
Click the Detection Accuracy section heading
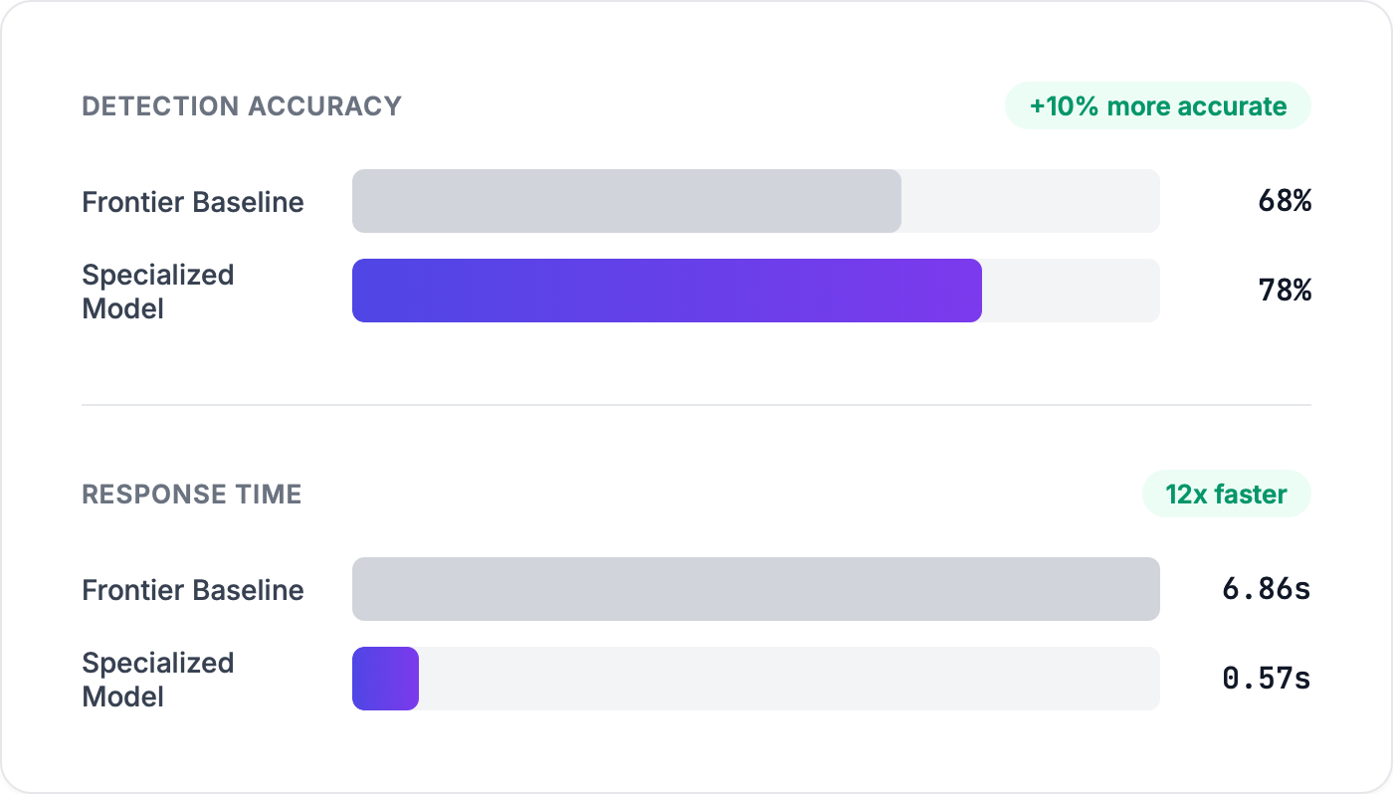pyautogui.click(x=242, y=106)
